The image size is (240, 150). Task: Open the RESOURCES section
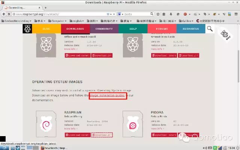[191, 28]
